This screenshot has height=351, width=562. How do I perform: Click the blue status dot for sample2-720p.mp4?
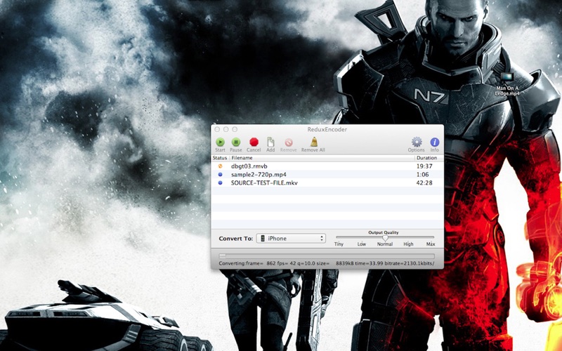tap(220, 174)
